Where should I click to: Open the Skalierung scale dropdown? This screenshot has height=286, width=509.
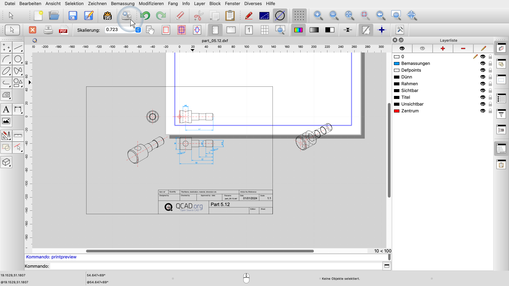[138, 30]
